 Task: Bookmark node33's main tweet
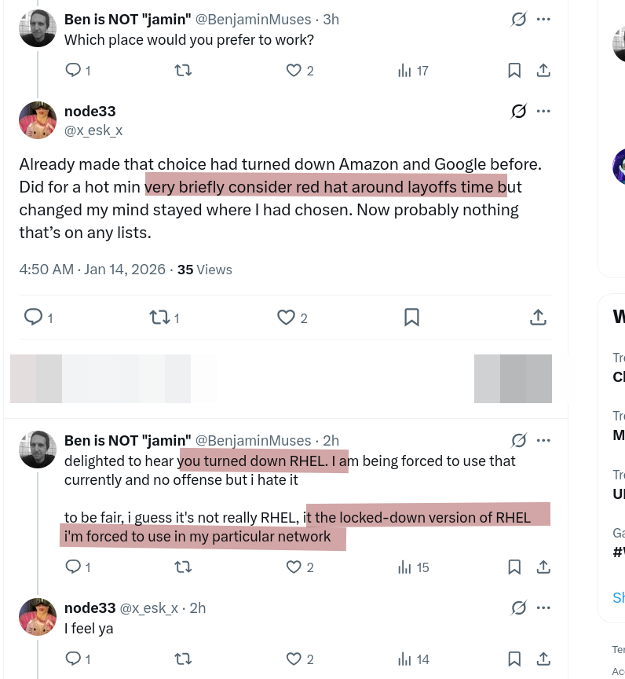pyautogui.click(x=411, y=317)
